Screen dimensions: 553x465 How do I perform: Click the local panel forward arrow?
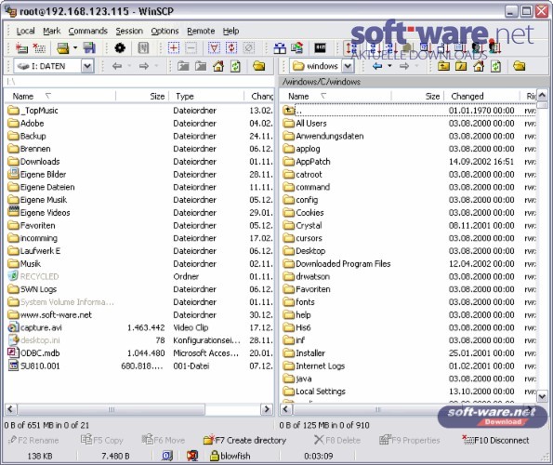point(143,66)
